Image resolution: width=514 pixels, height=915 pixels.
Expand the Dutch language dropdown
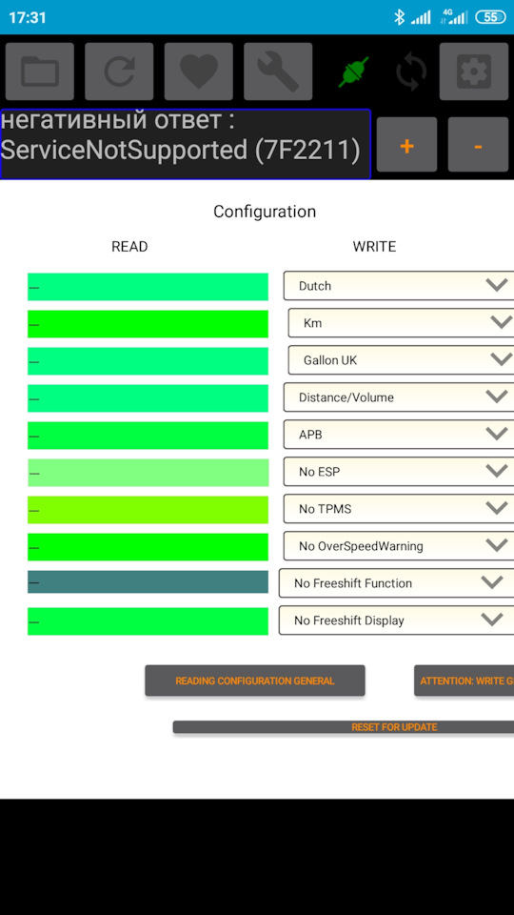(x=399, y=285)
